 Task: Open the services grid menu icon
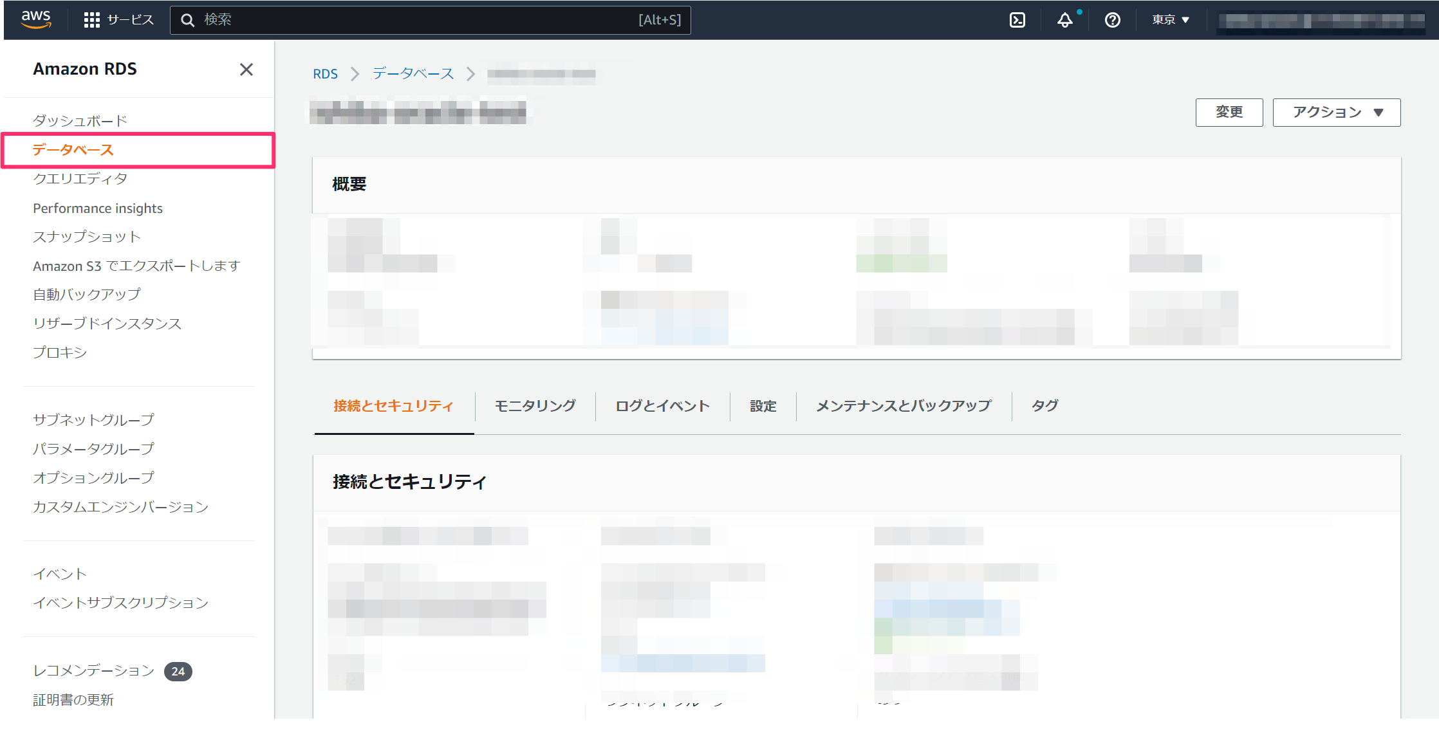click(91, 20)
